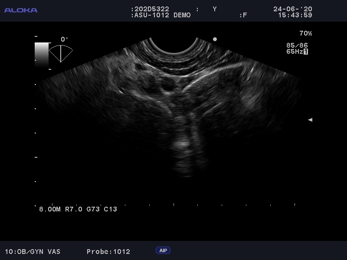
Task: Click the grayscale bar
Action: (42, 54)
